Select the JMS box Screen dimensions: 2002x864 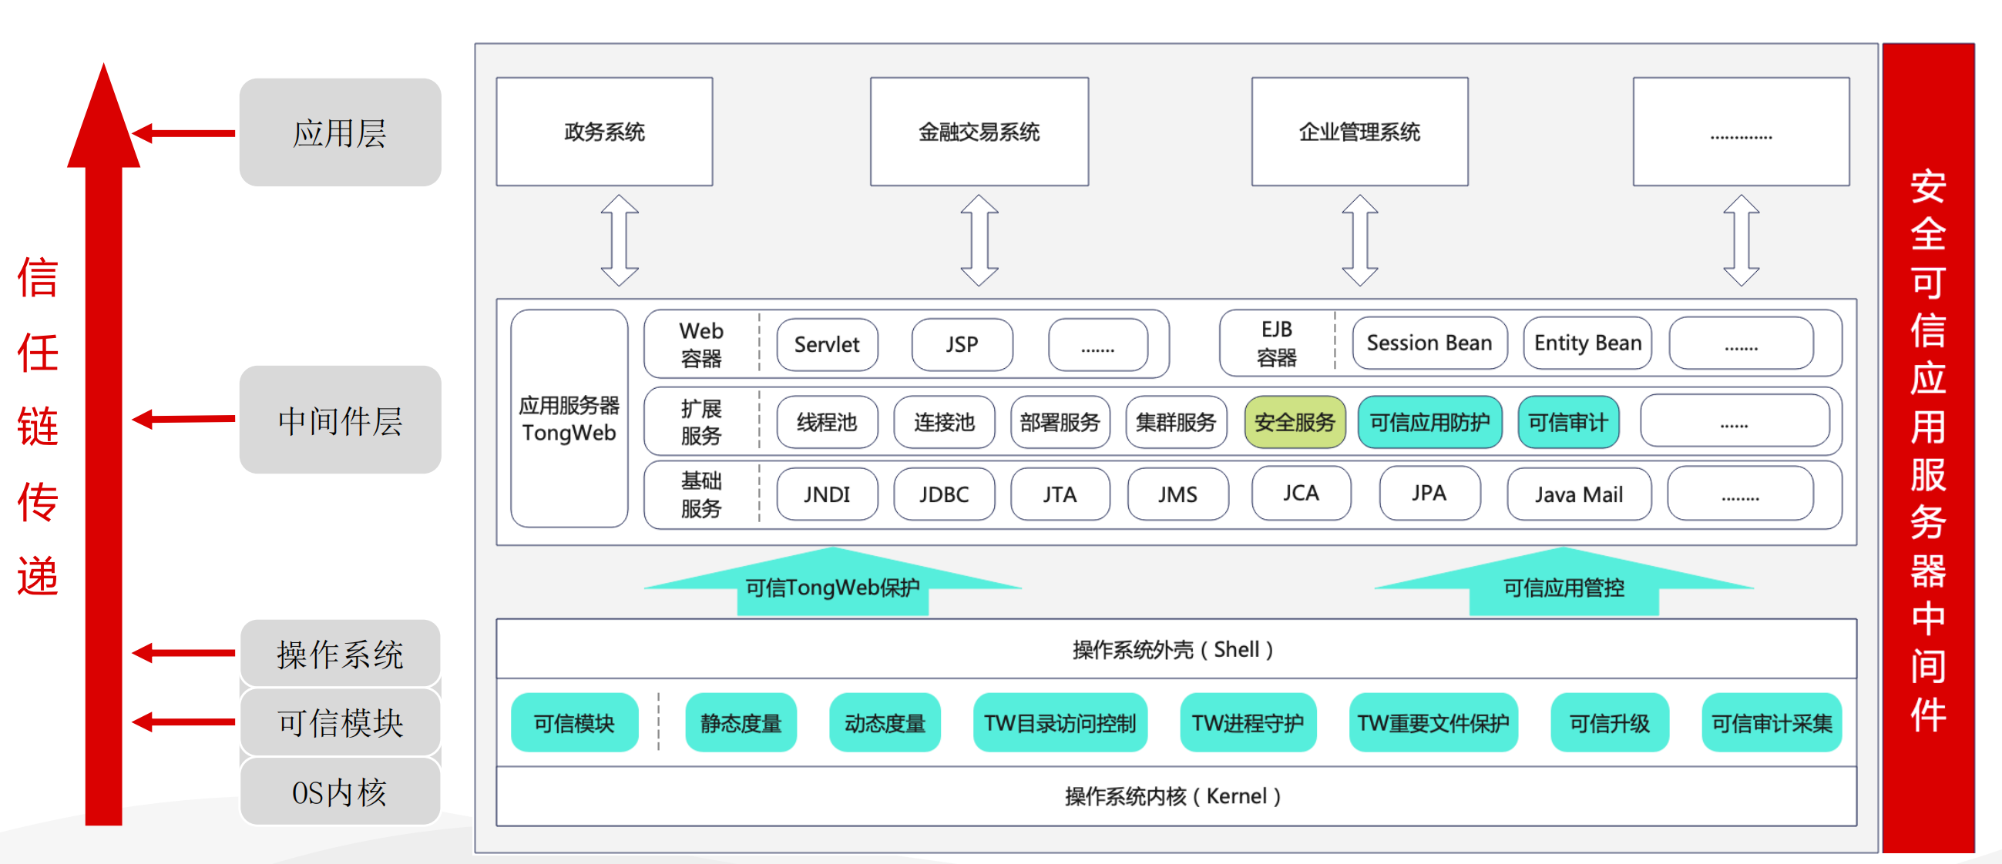[x=1177, y=494]
